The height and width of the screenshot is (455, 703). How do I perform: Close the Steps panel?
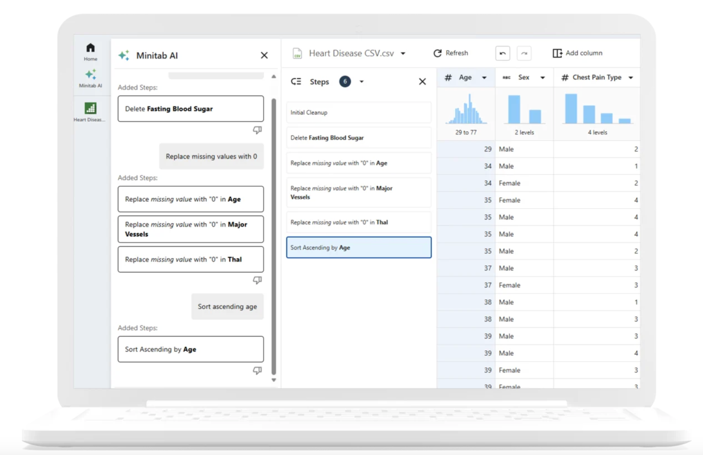coord(422,82)
